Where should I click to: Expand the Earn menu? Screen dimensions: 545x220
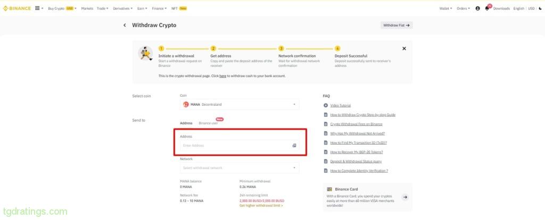pyautogui.click(x=142, y=9)
